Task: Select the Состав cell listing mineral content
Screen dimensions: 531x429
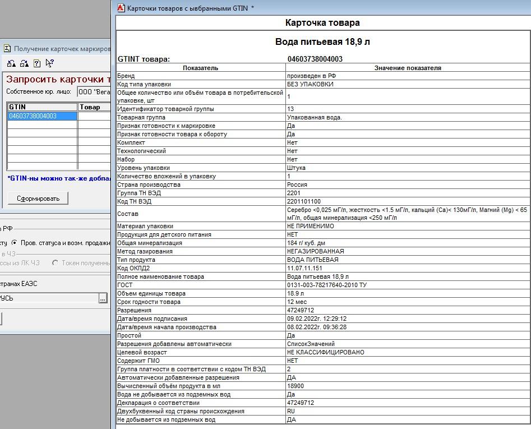Action: [407, 214]
